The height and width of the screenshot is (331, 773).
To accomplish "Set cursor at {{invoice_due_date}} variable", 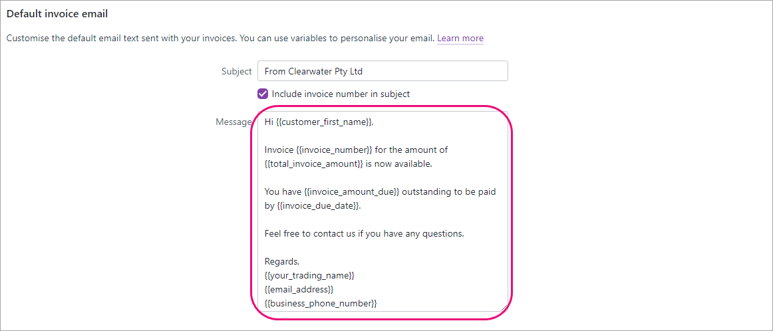I will tap(317, 206).
